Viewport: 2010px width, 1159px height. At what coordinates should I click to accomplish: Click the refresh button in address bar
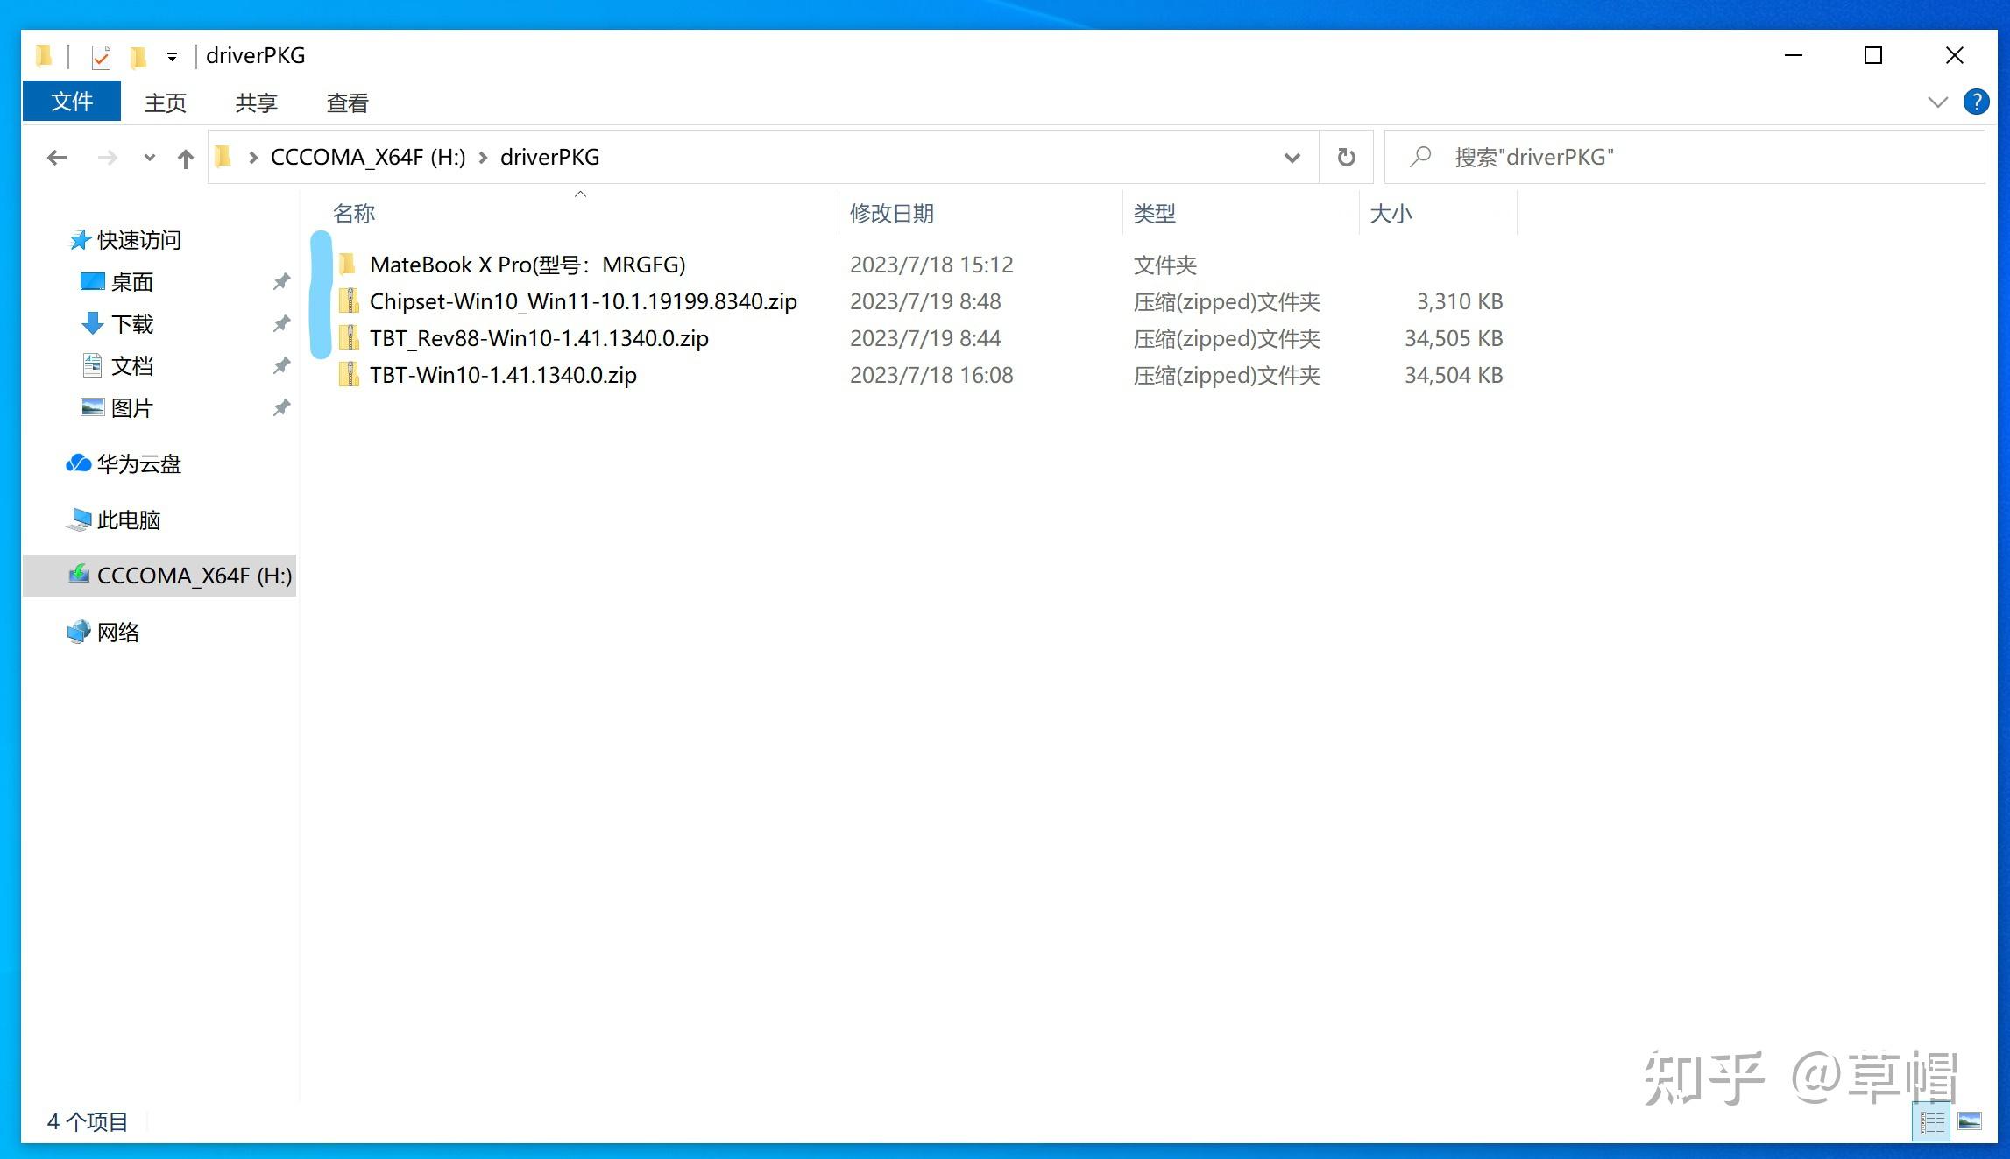(1346, 158)
